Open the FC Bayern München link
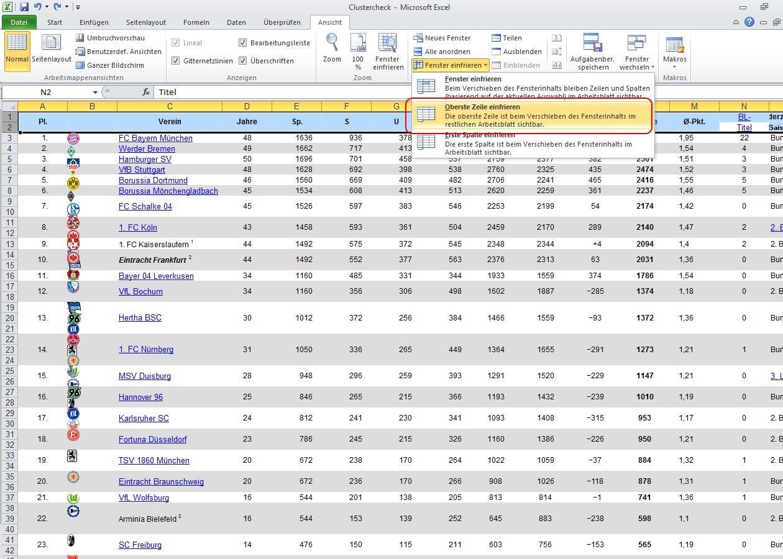 (155, 138)
